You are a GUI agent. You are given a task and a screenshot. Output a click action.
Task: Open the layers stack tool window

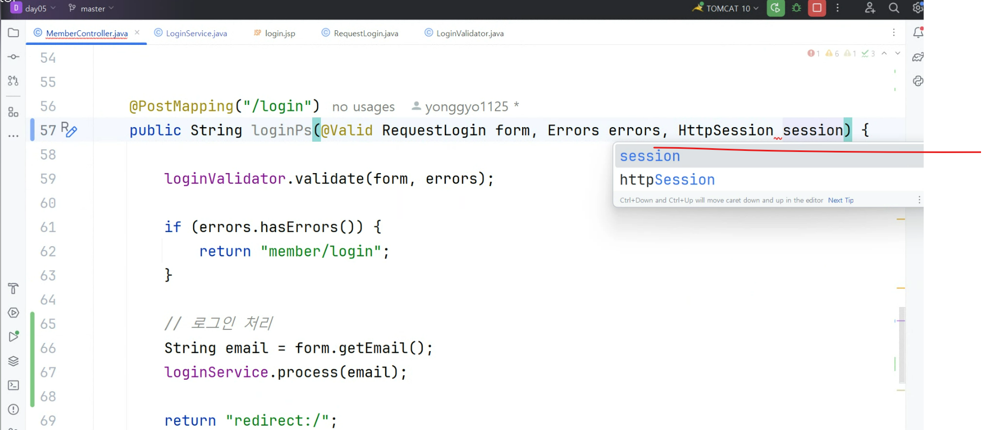pos(14,361)
